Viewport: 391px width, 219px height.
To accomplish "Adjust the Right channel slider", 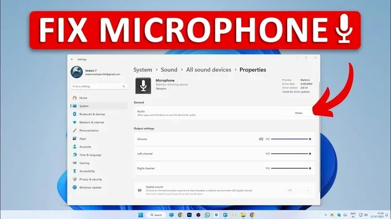I will pyautogui.click(x=290, y=168).
